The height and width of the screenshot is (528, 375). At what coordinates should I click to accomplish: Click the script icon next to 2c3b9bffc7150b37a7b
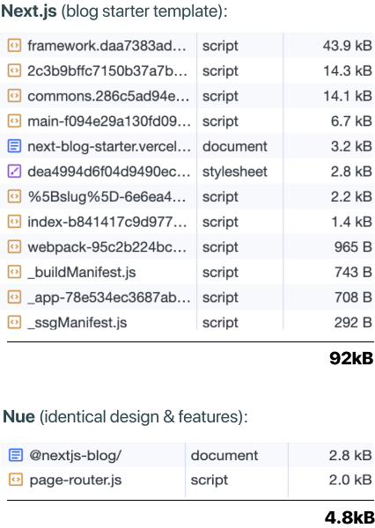[14, 70]
